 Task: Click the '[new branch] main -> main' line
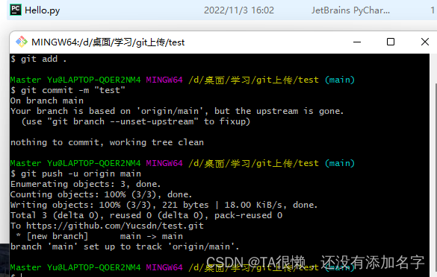pyautogui.click(x=99, y=236)
